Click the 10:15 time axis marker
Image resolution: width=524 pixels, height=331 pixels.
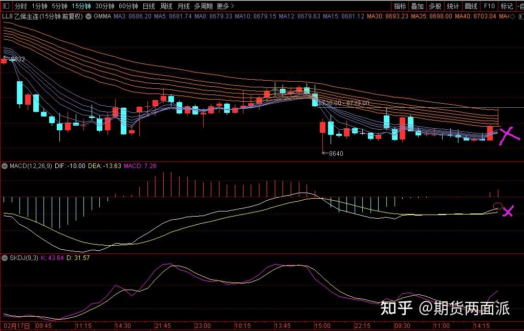243,326
